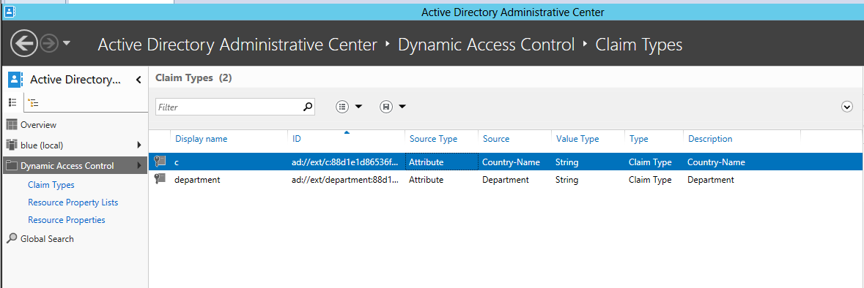Open Resource Properties link

tap(67, 220)
